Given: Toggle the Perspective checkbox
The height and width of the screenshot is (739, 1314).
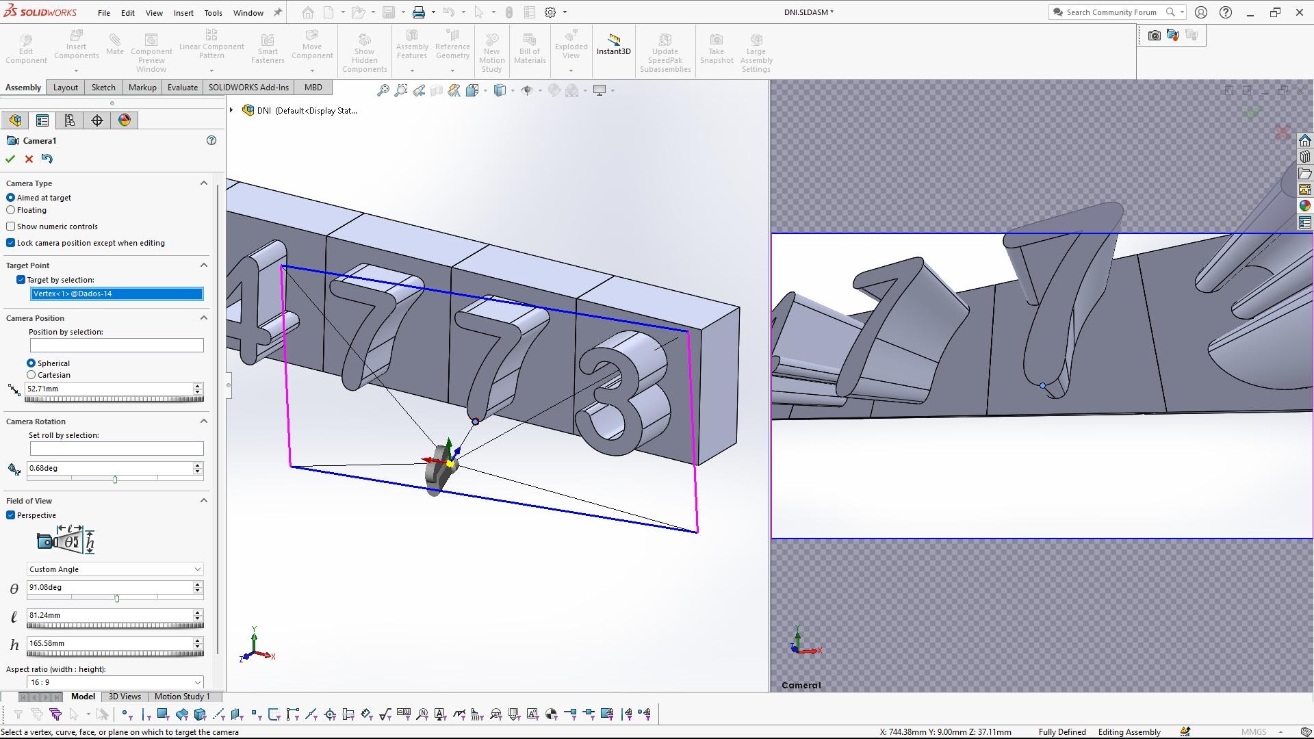Looking at the screenshot, I should point(11,515).
